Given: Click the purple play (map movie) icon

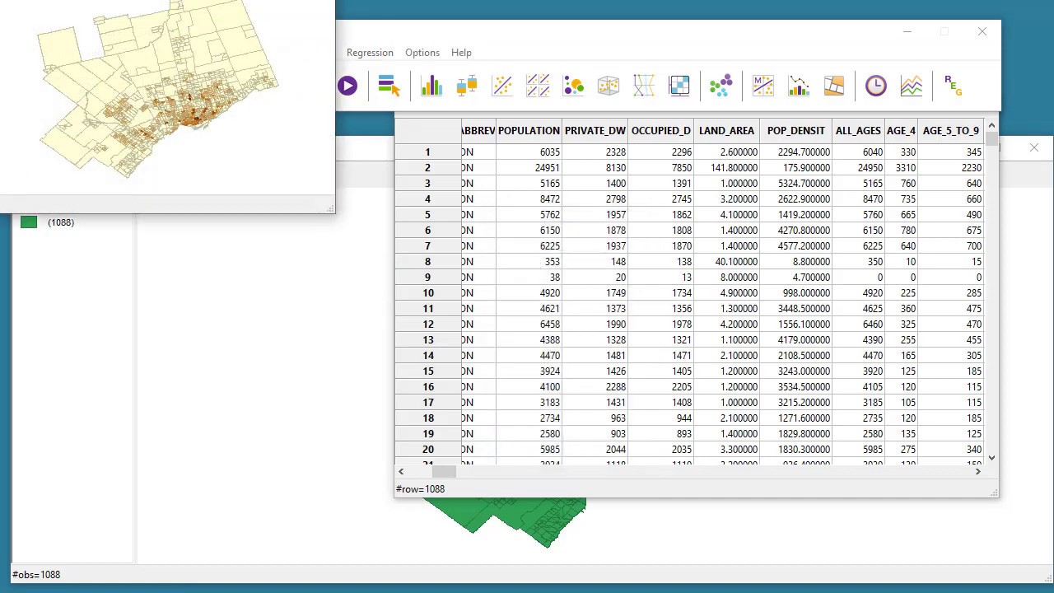Looking at the screenshot, I should (347, 86).
